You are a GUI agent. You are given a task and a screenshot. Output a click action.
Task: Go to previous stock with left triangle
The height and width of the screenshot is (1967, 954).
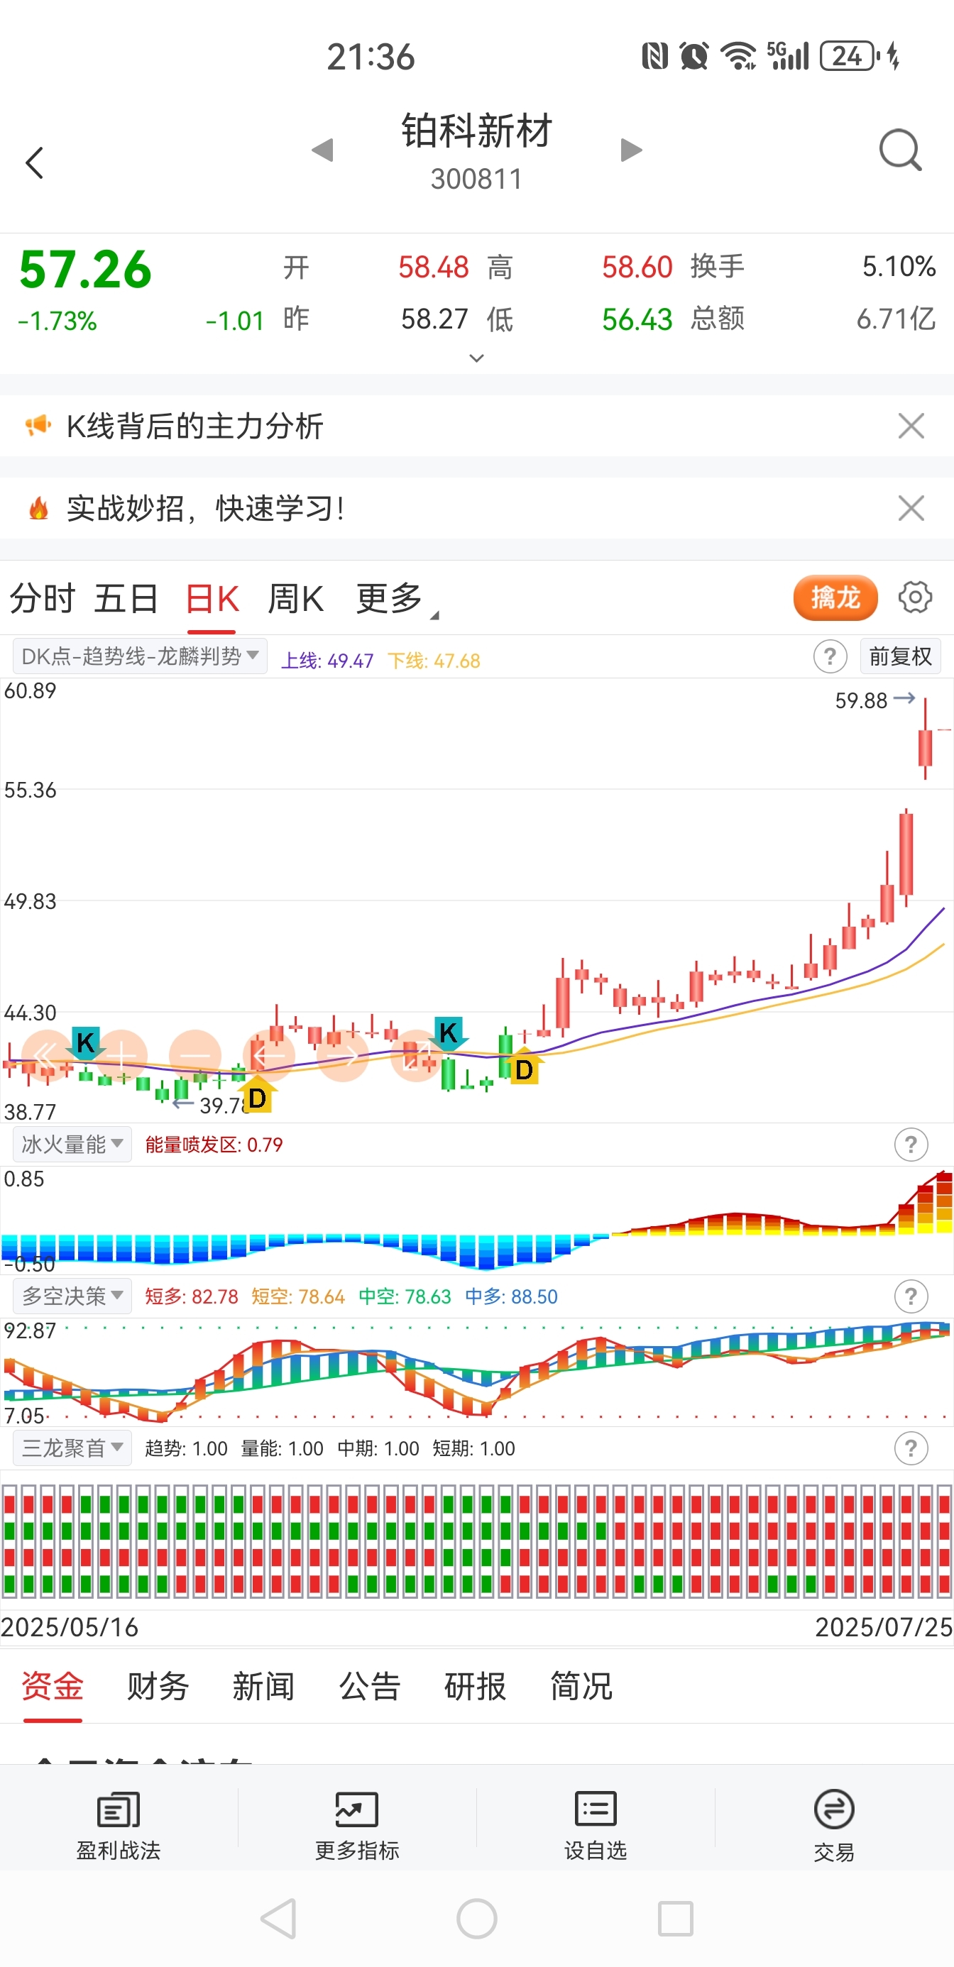coord(322,150)
